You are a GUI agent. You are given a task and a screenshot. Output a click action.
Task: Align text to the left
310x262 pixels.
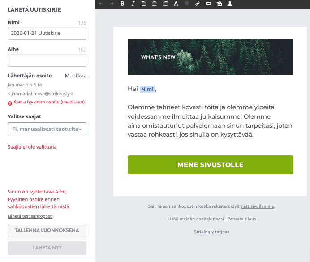[x=144, y=4]
